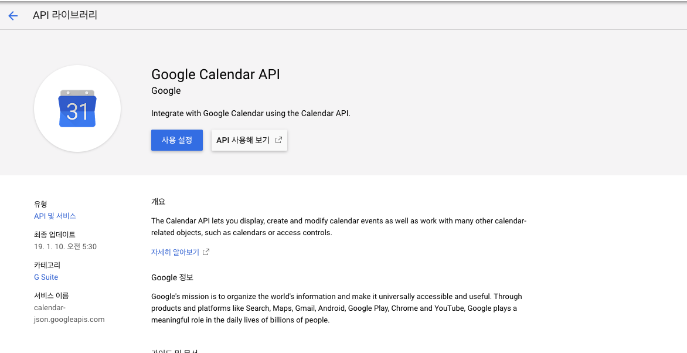Open the G Suite category link
687x353 pixels.
tap(46, 277)
